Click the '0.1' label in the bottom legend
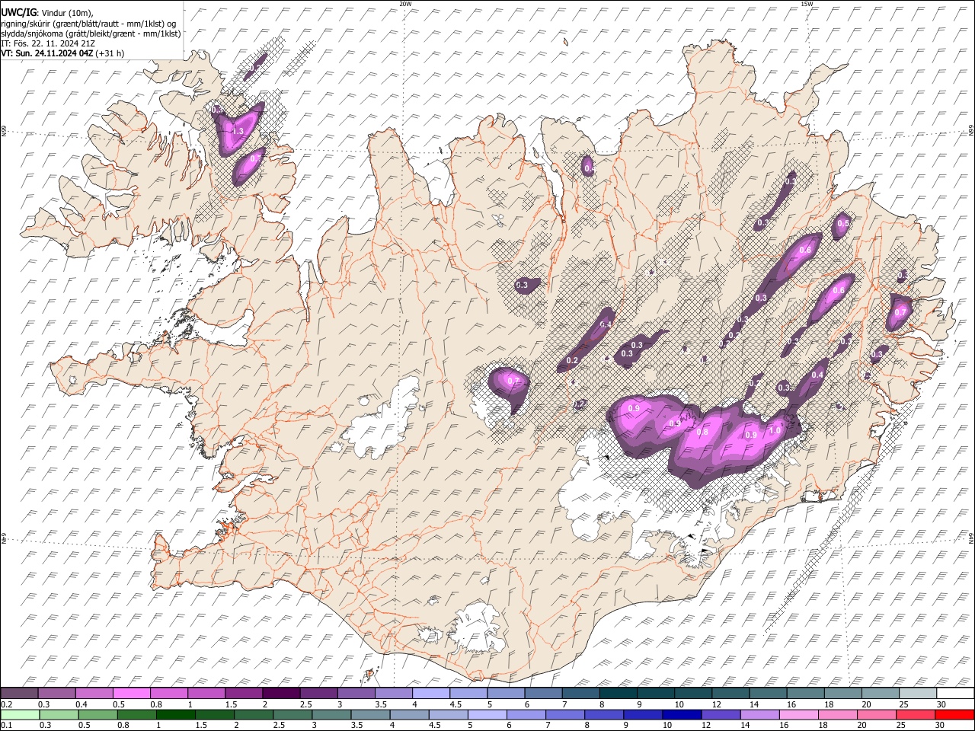 pyautogui.click(x=6, y=725)
